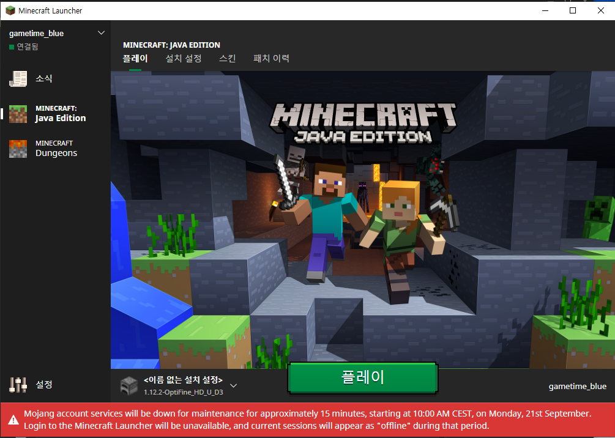Click the MINECRAFT: JAVA EDITION heading
This screenshot has width=615, height=438.
tap(171, 45)
